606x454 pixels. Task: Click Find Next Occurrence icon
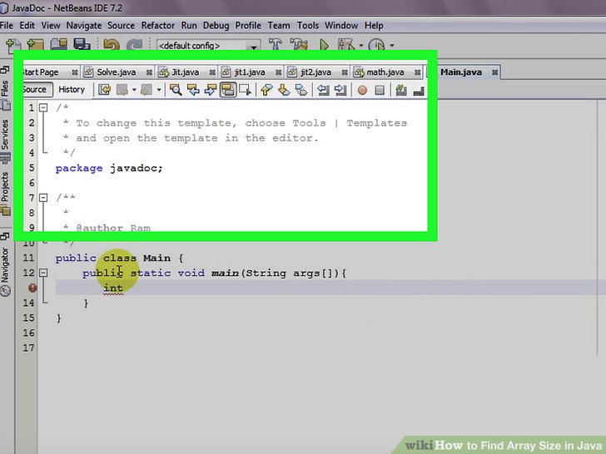pos(211,90)
